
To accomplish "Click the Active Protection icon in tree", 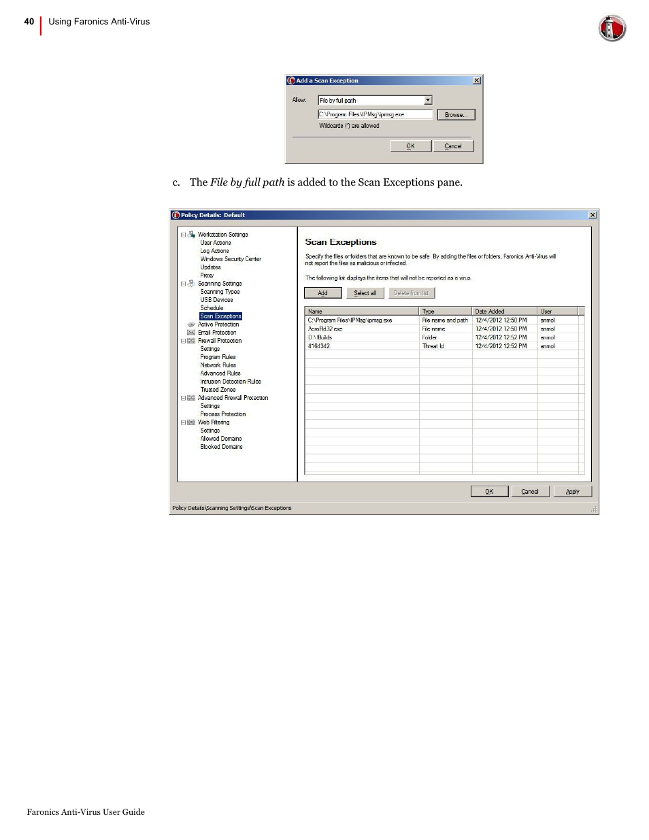I will [191, 324].
